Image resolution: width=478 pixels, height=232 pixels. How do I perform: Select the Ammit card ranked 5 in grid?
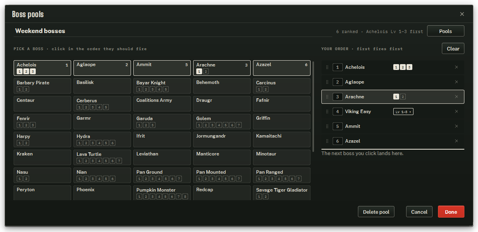tap(162, 68)
